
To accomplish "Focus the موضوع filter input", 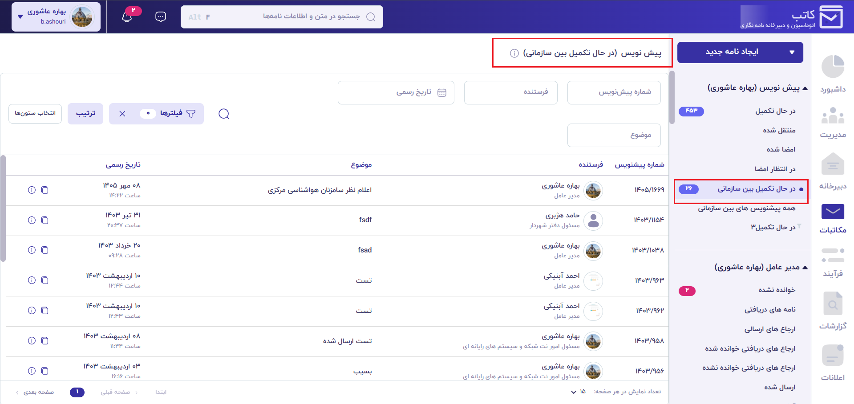I will [614, 135].
